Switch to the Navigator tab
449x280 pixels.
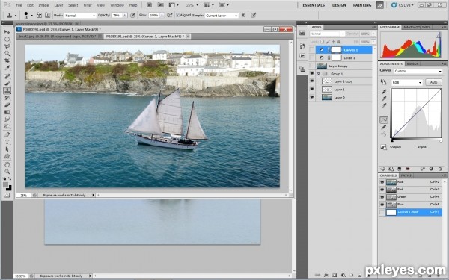[x=412, y=27]
